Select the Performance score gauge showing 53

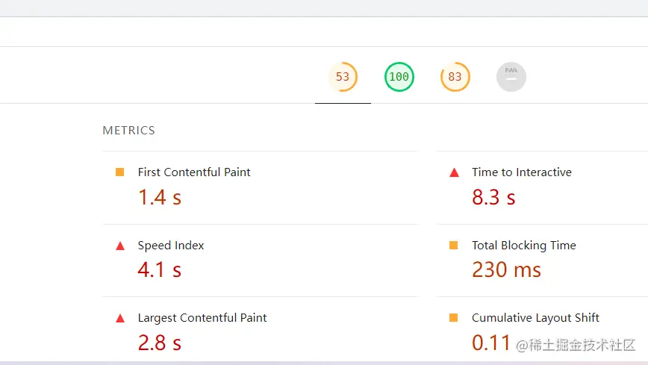click(343, 77)
